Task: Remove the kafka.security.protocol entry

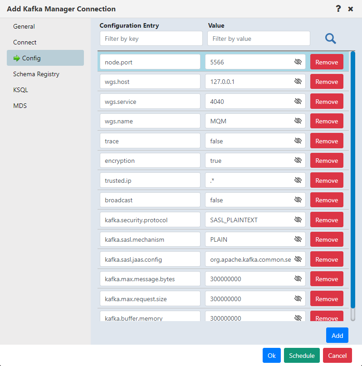Action: (x=327, y=220)
